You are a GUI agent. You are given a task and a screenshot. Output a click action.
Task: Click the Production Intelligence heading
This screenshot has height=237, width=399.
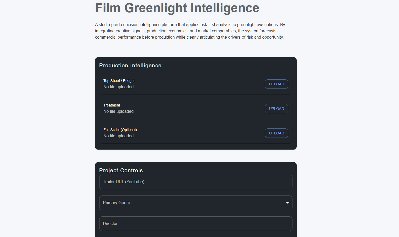click(130, 66)
